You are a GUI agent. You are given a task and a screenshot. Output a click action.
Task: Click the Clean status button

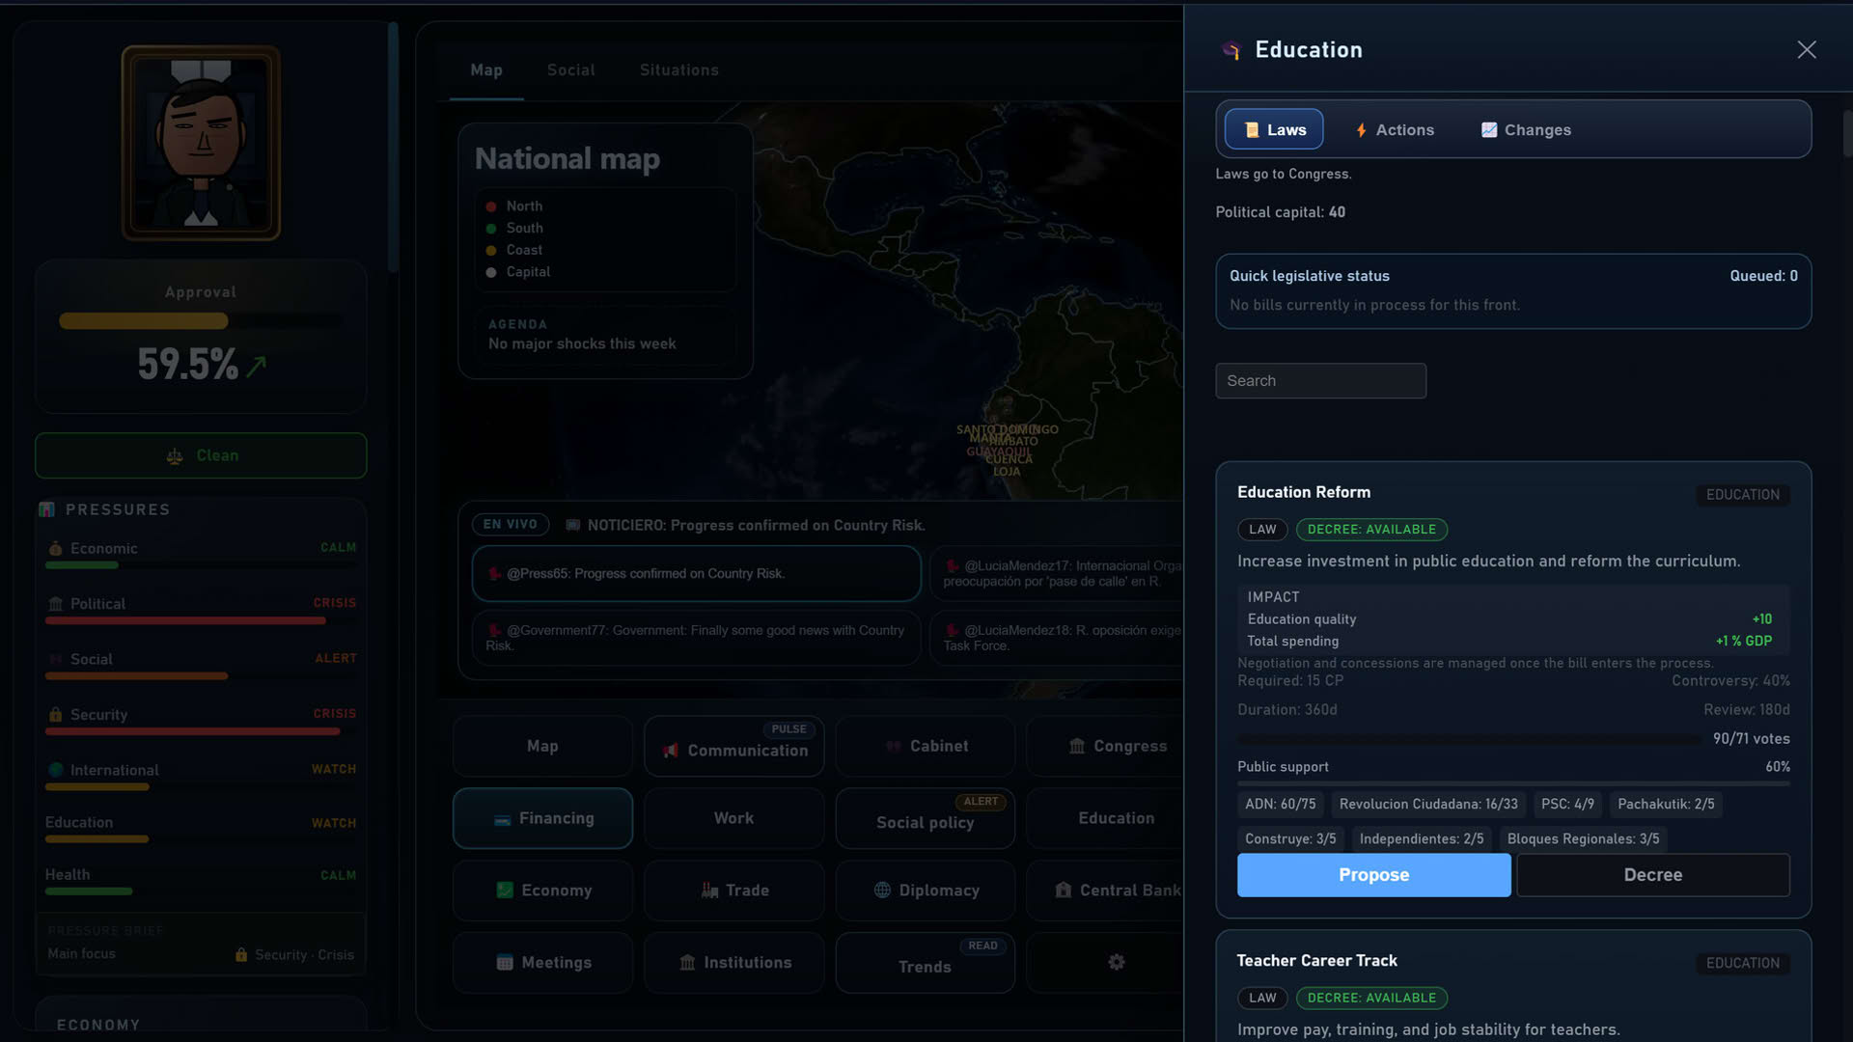click(201, 455)
